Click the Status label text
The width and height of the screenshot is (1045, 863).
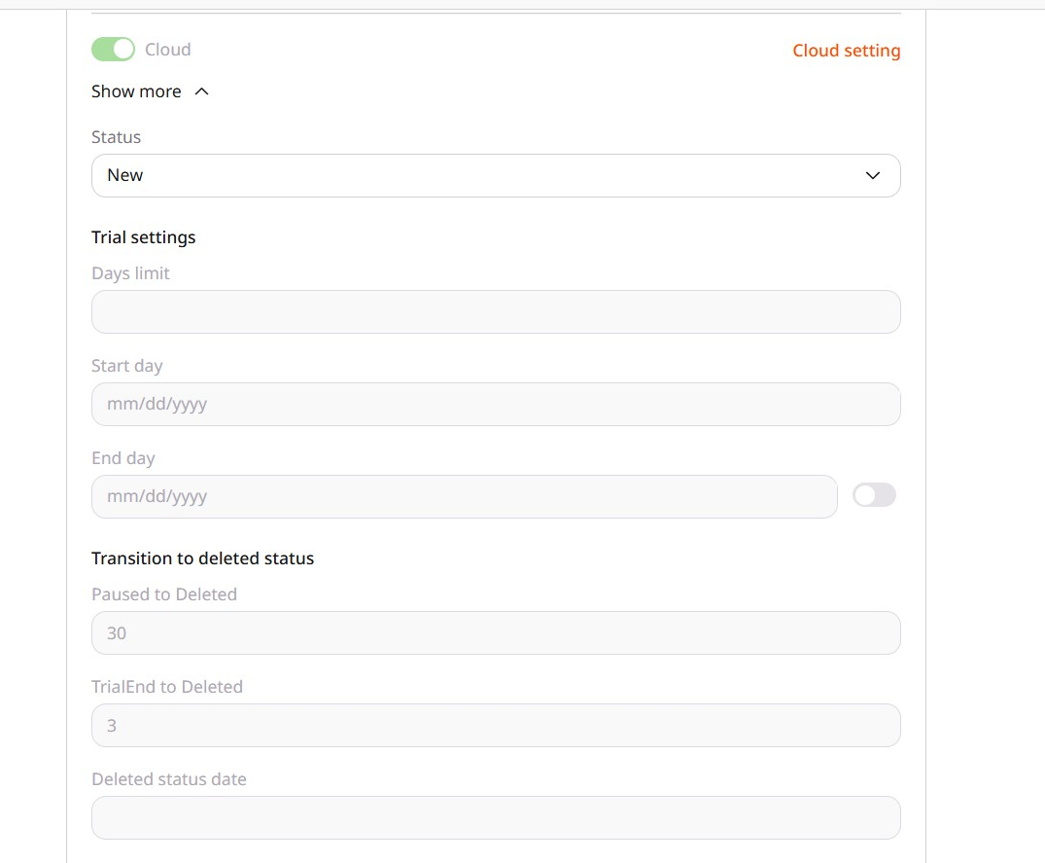116,137
